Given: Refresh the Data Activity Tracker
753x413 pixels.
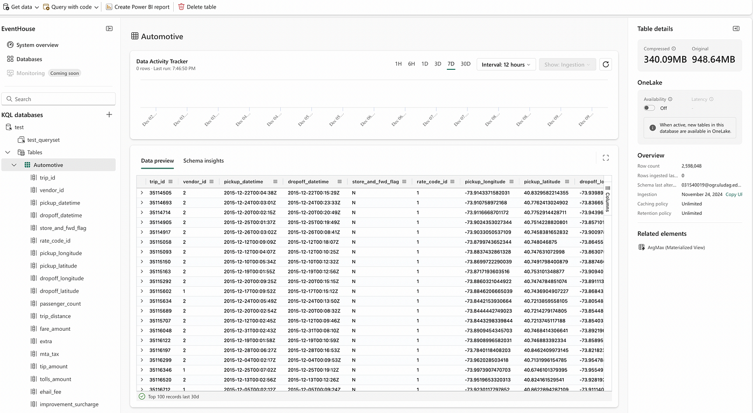Looking at the screenshot, I should [606, 64].
